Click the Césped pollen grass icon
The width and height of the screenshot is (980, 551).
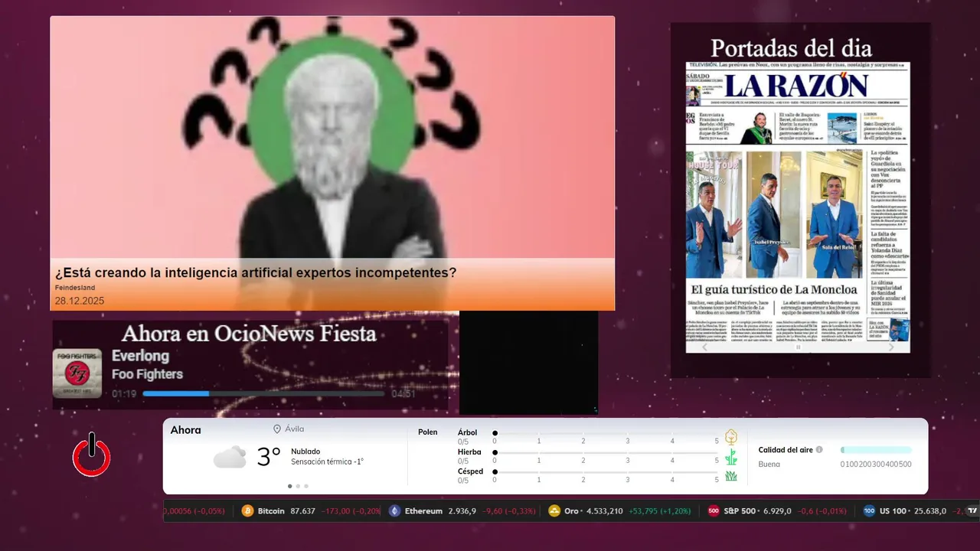[x=731, y=476]
